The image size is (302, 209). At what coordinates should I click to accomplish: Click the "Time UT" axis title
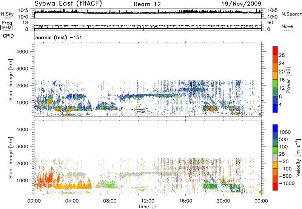(148, 207)
